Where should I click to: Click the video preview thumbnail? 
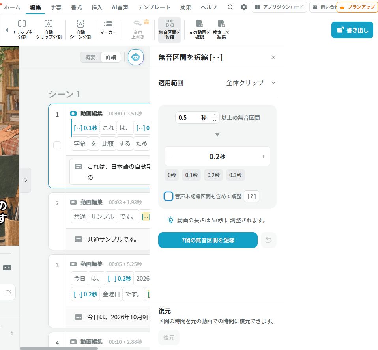pos(9,146)
